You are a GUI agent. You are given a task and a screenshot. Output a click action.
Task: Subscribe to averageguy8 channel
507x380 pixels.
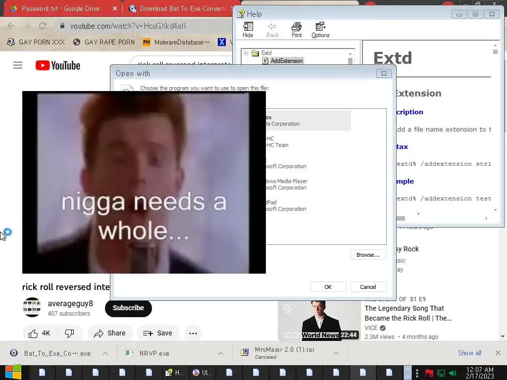point(128,308)
